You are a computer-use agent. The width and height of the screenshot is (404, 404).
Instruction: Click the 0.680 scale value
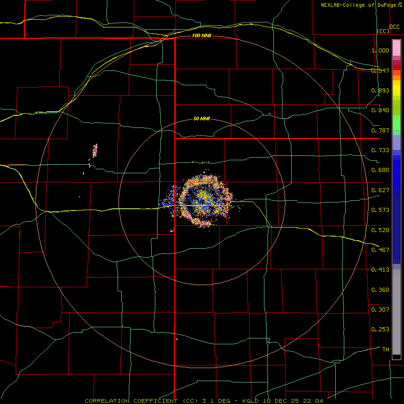[x=380, y=170]
